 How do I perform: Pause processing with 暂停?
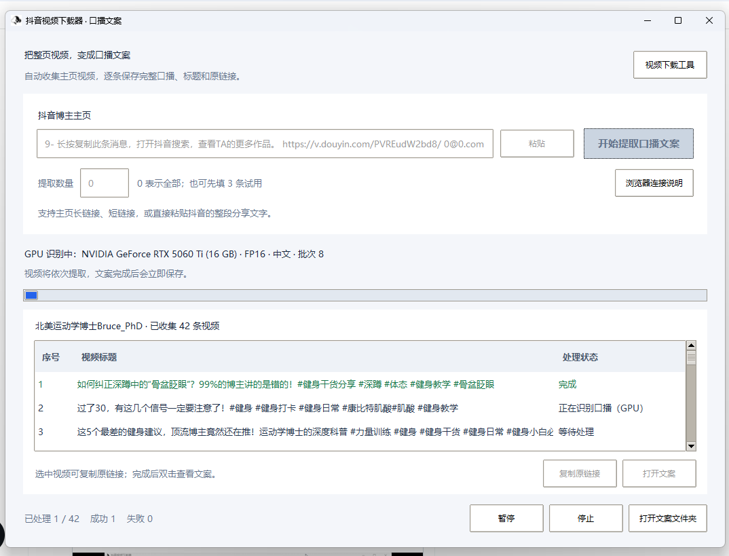(506, 519)
